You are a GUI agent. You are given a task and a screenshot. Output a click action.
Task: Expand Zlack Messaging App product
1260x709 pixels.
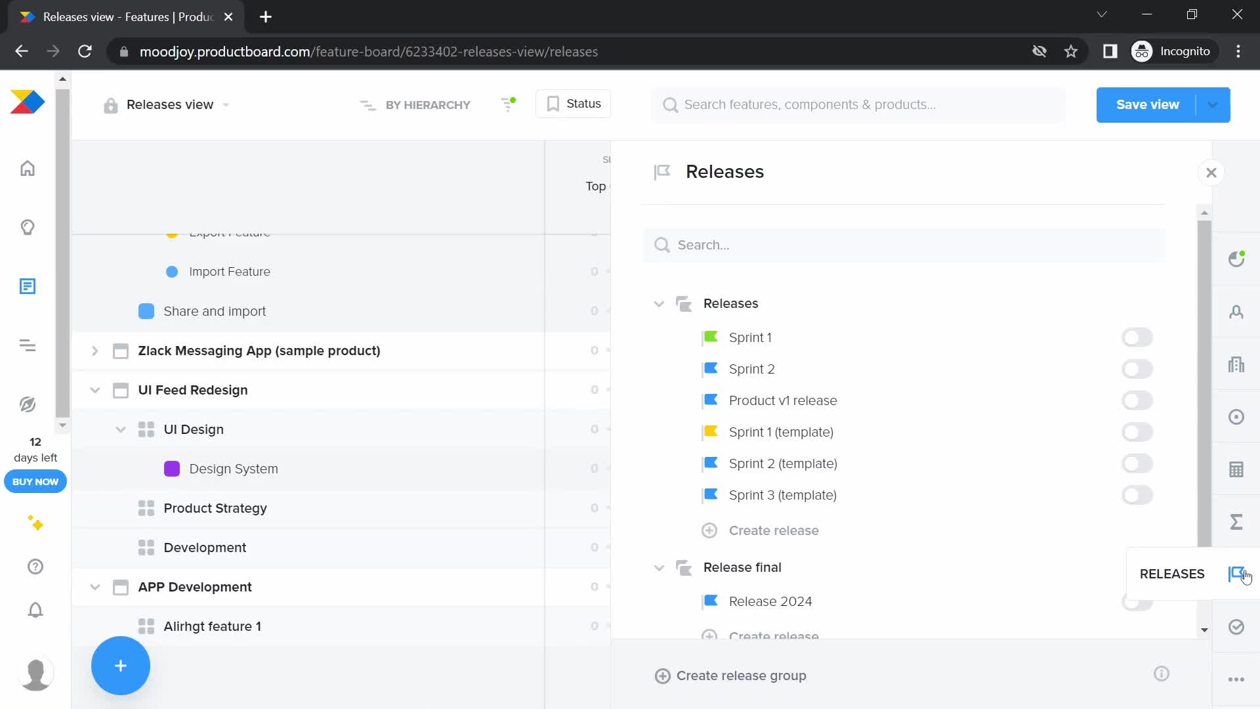click(x=94, y=351)
